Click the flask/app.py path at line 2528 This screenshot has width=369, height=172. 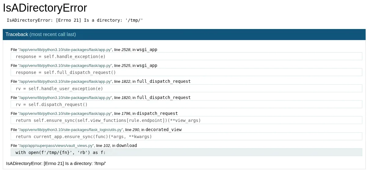pyautogui.click(x=65, y=49)
